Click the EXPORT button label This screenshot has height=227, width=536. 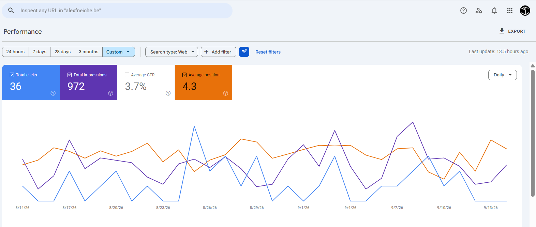pos(517,31)
